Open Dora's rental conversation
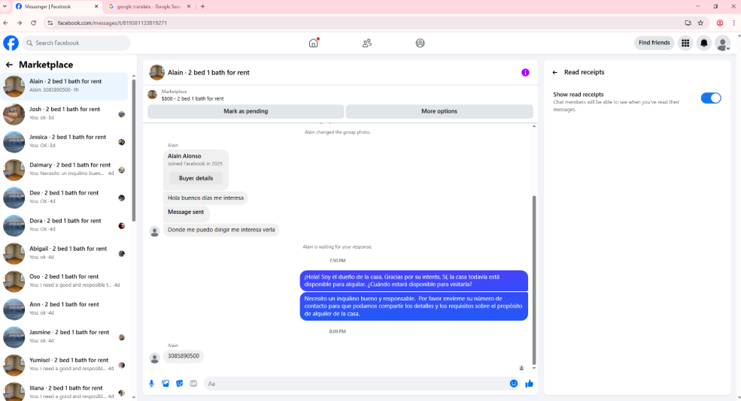 64,225
